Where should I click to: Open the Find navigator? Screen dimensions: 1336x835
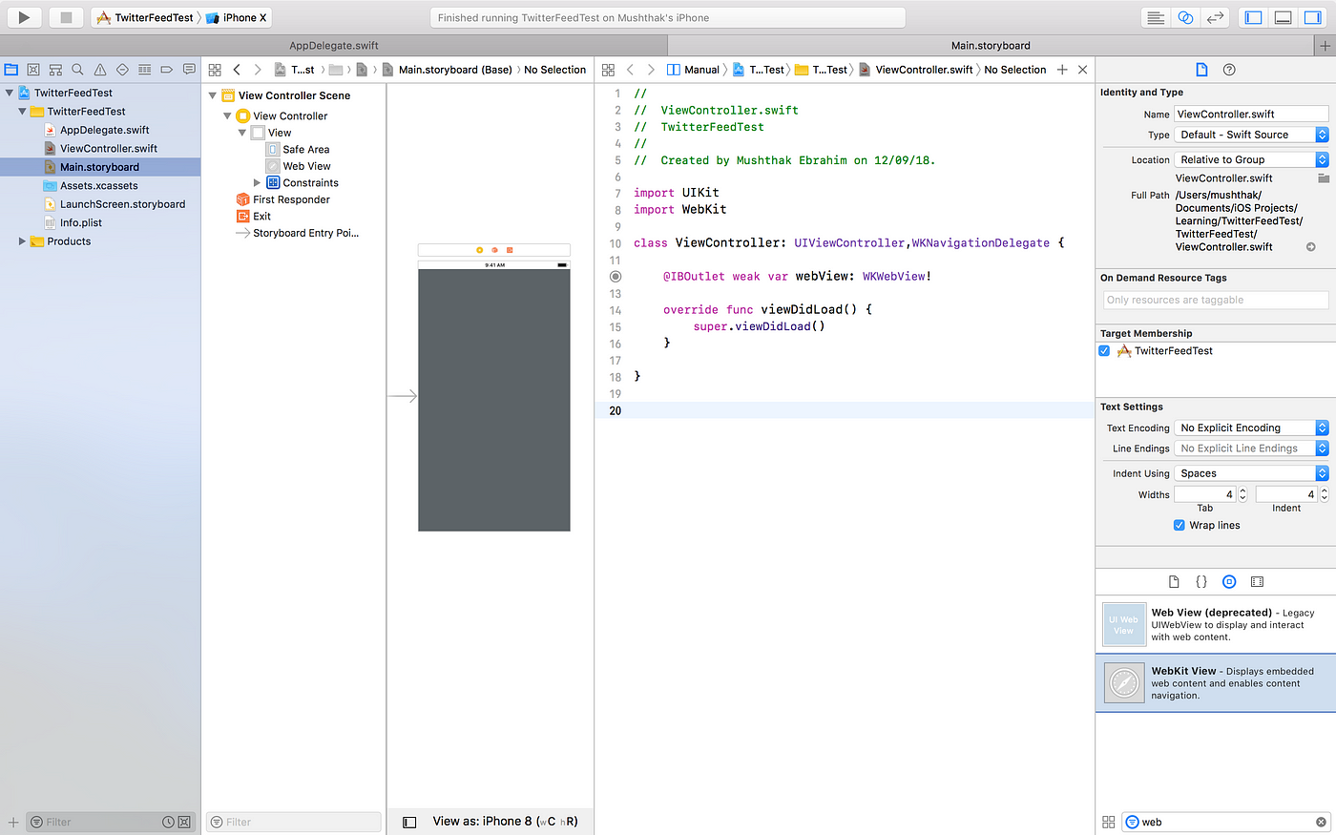(77, 70)
